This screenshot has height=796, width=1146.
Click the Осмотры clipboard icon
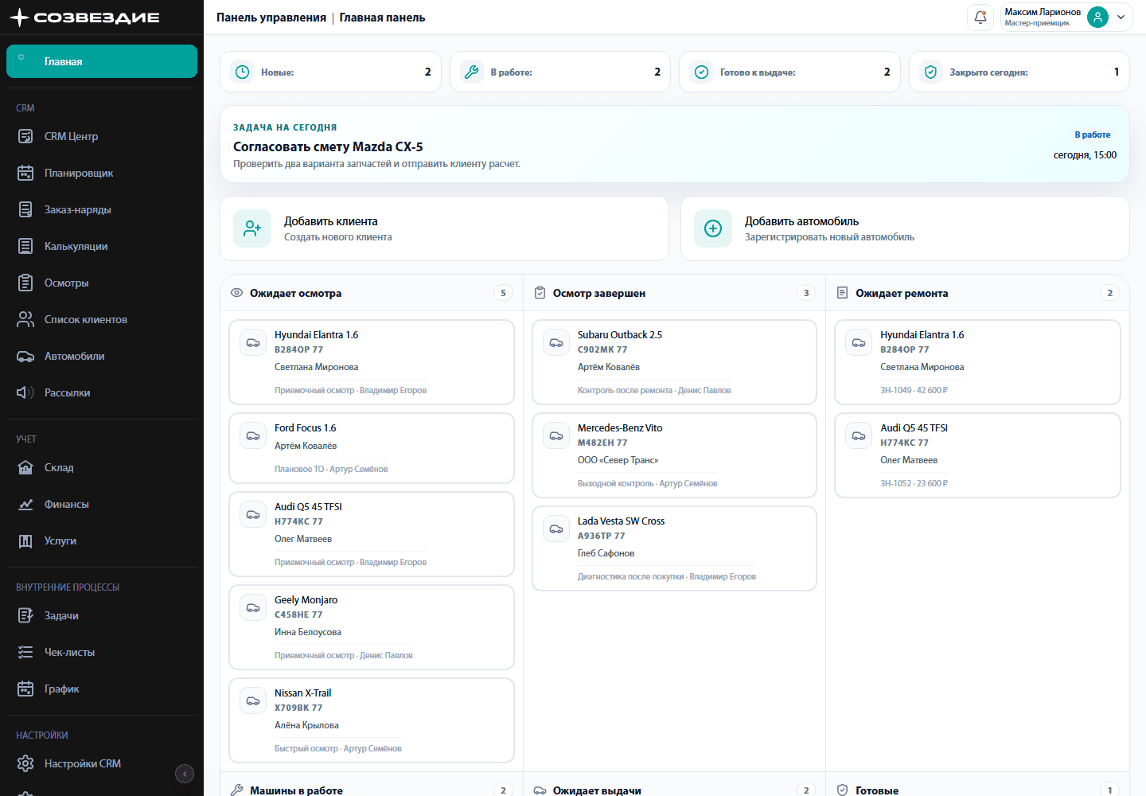click(25, 283)
